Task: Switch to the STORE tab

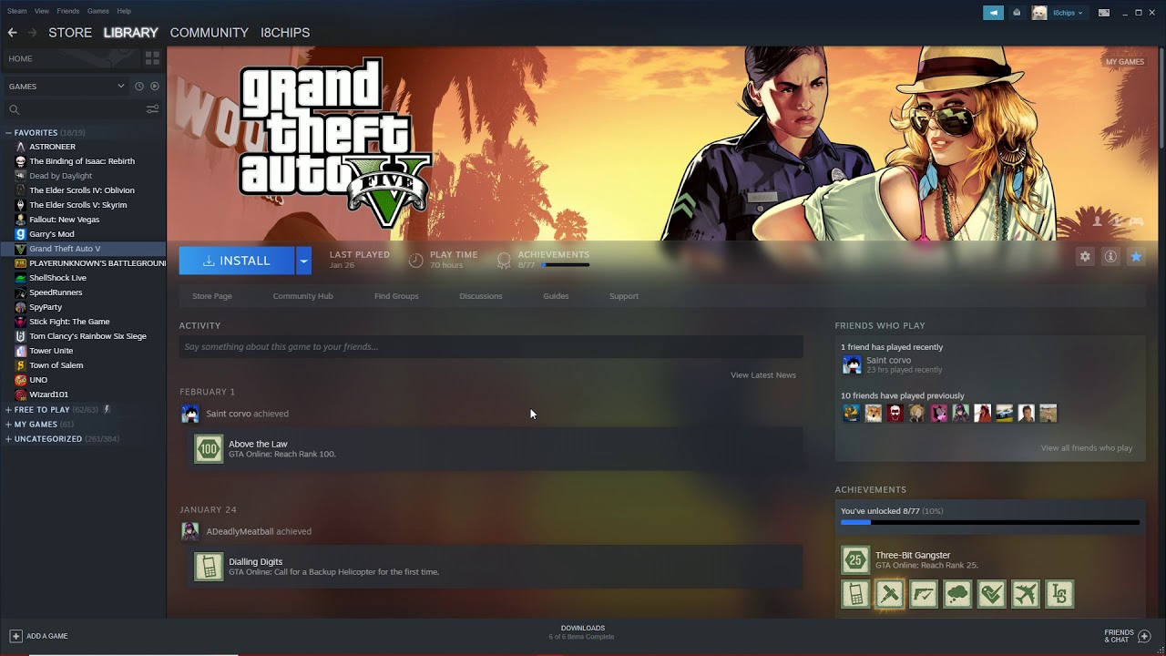Action: [70, 32]
